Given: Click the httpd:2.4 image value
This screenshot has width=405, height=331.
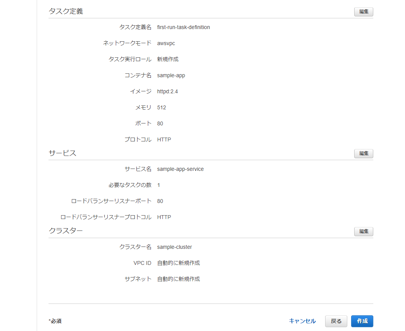Looking at the screenshot, I should [167, 91].
